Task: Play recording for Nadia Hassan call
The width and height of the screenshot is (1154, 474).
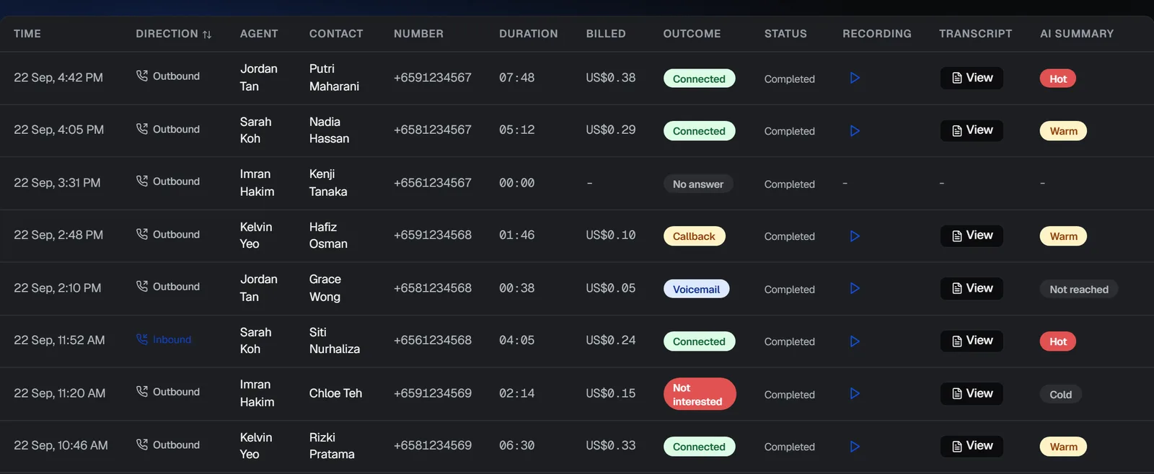Action: (855, 131)
